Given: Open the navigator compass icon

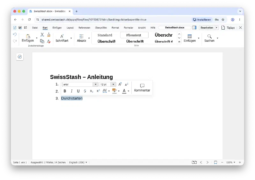Looking at the screenshot, I should [x=20, y=57].
